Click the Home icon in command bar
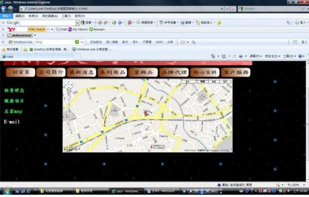This screenshot has width=309, height=197. [x=213, y=56]
